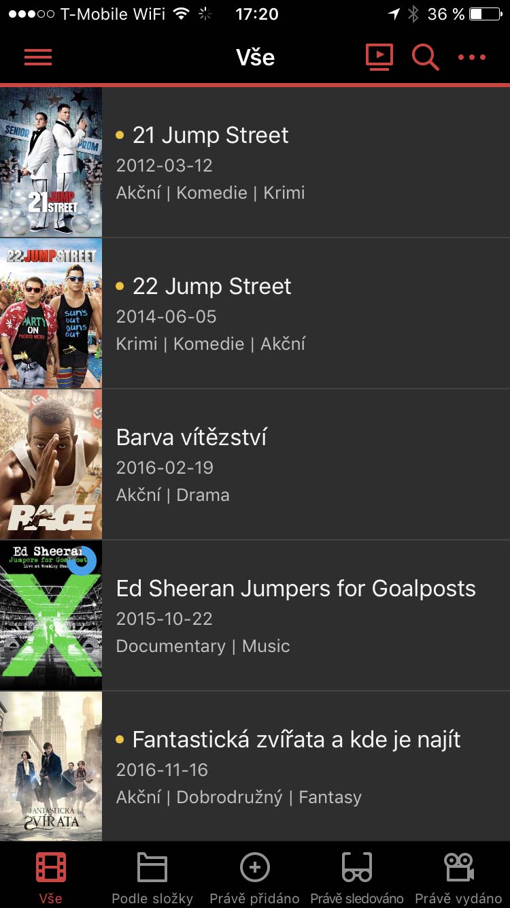
Task: Open the 21 Jump Street movie title
Action: point(210,135)
